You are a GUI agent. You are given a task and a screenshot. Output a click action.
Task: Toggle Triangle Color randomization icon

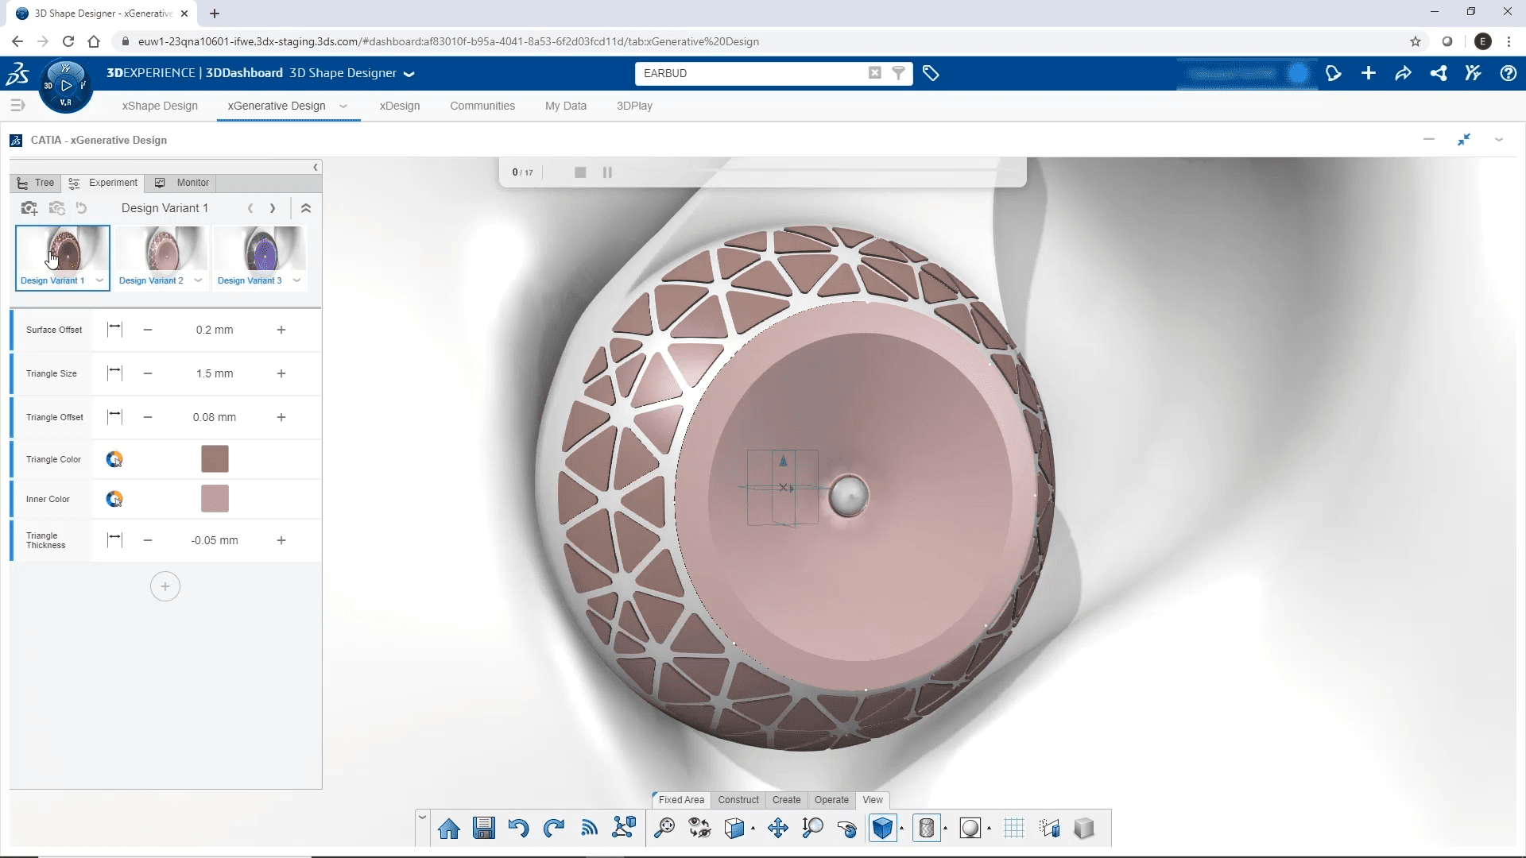tap(114, 458)
